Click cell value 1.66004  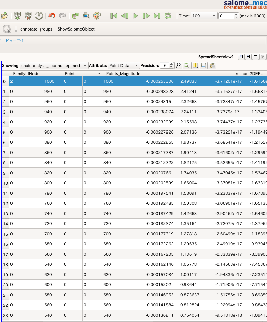197,183
